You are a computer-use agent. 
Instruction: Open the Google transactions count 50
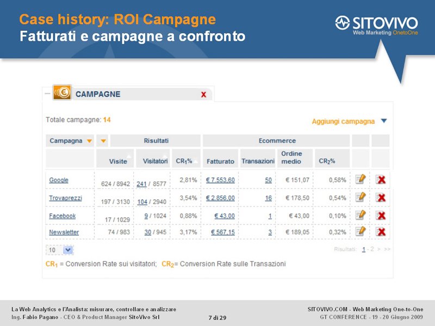(268, 180)
